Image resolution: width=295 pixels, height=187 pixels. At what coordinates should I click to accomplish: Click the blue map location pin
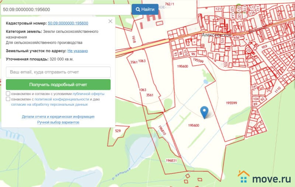point(204,112)
